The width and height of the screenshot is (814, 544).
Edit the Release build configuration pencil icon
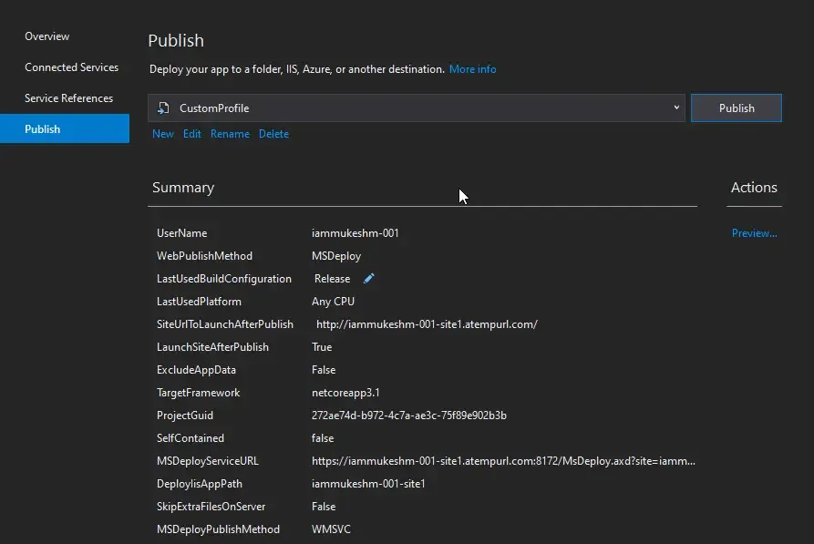click(x=367, y=279)
